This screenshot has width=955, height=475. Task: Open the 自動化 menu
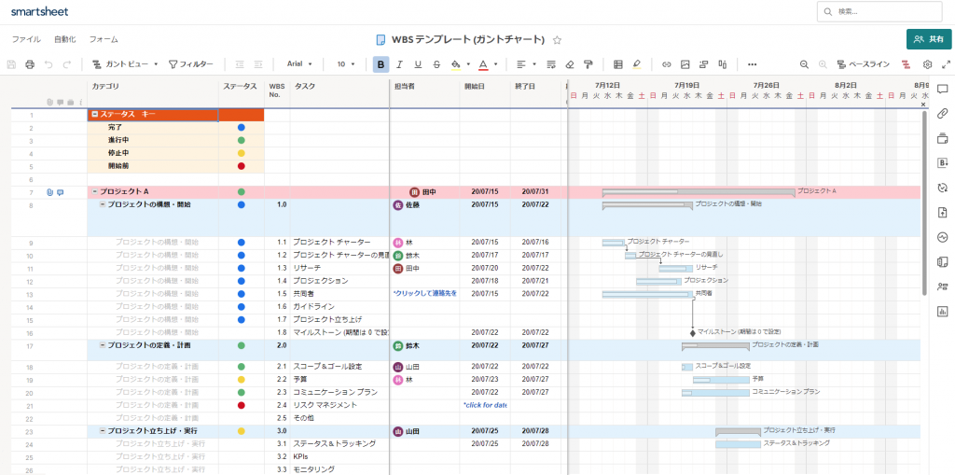(x=64, y=39)
